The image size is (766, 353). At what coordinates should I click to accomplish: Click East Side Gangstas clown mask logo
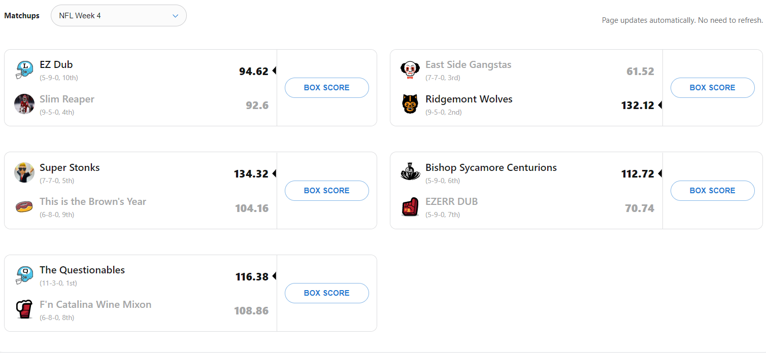point(410,70)
